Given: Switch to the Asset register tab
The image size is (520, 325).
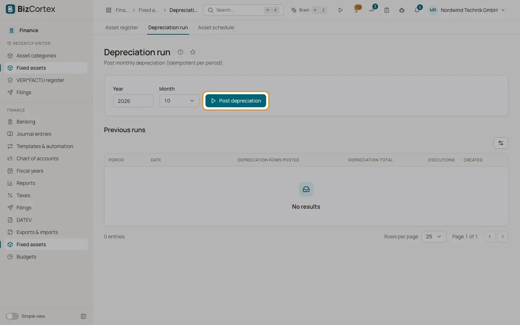Looking at the screenshot, I should (122, 27).
